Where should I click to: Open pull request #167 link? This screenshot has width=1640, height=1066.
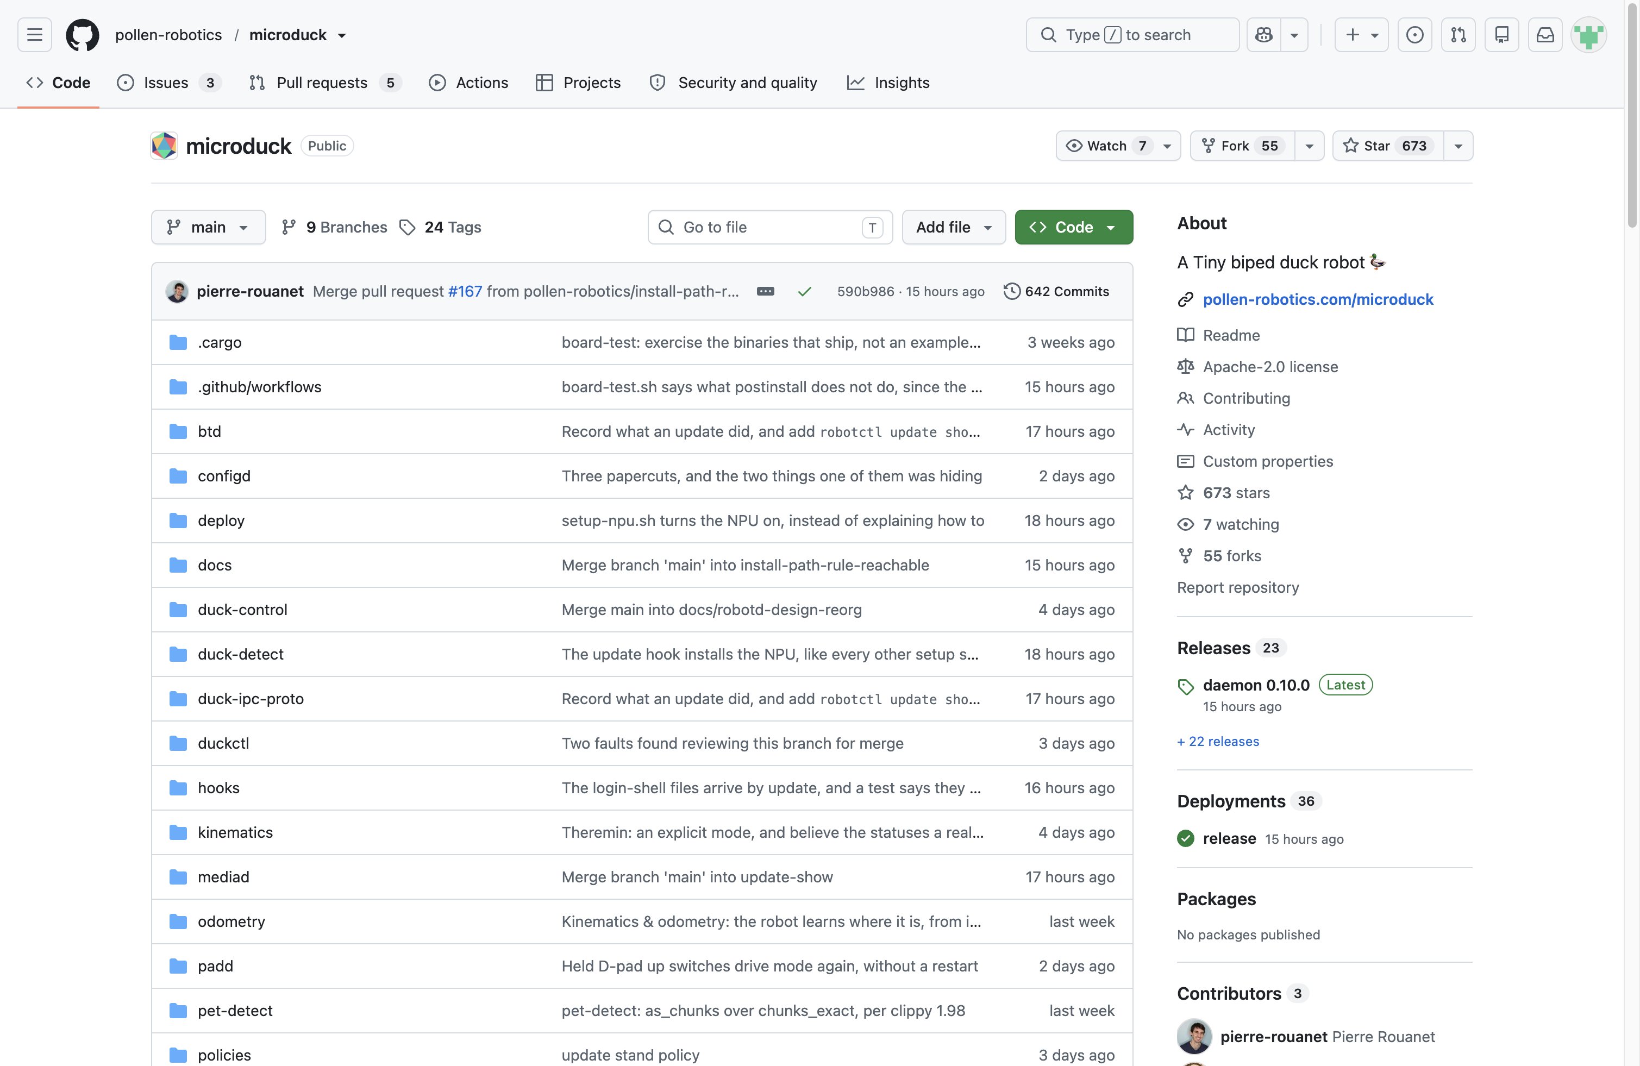pyautogui.click(x=465, y=291)
